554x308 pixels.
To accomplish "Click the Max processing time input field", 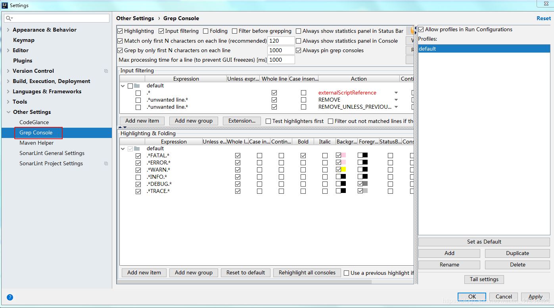I will (281, 60).
